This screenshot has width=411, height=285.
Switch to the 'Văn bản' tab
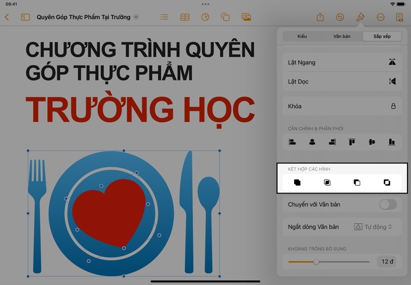click(342, 36)
